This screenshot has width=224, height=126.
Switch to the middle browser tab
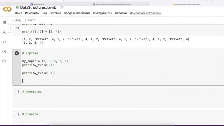(112, 5)
